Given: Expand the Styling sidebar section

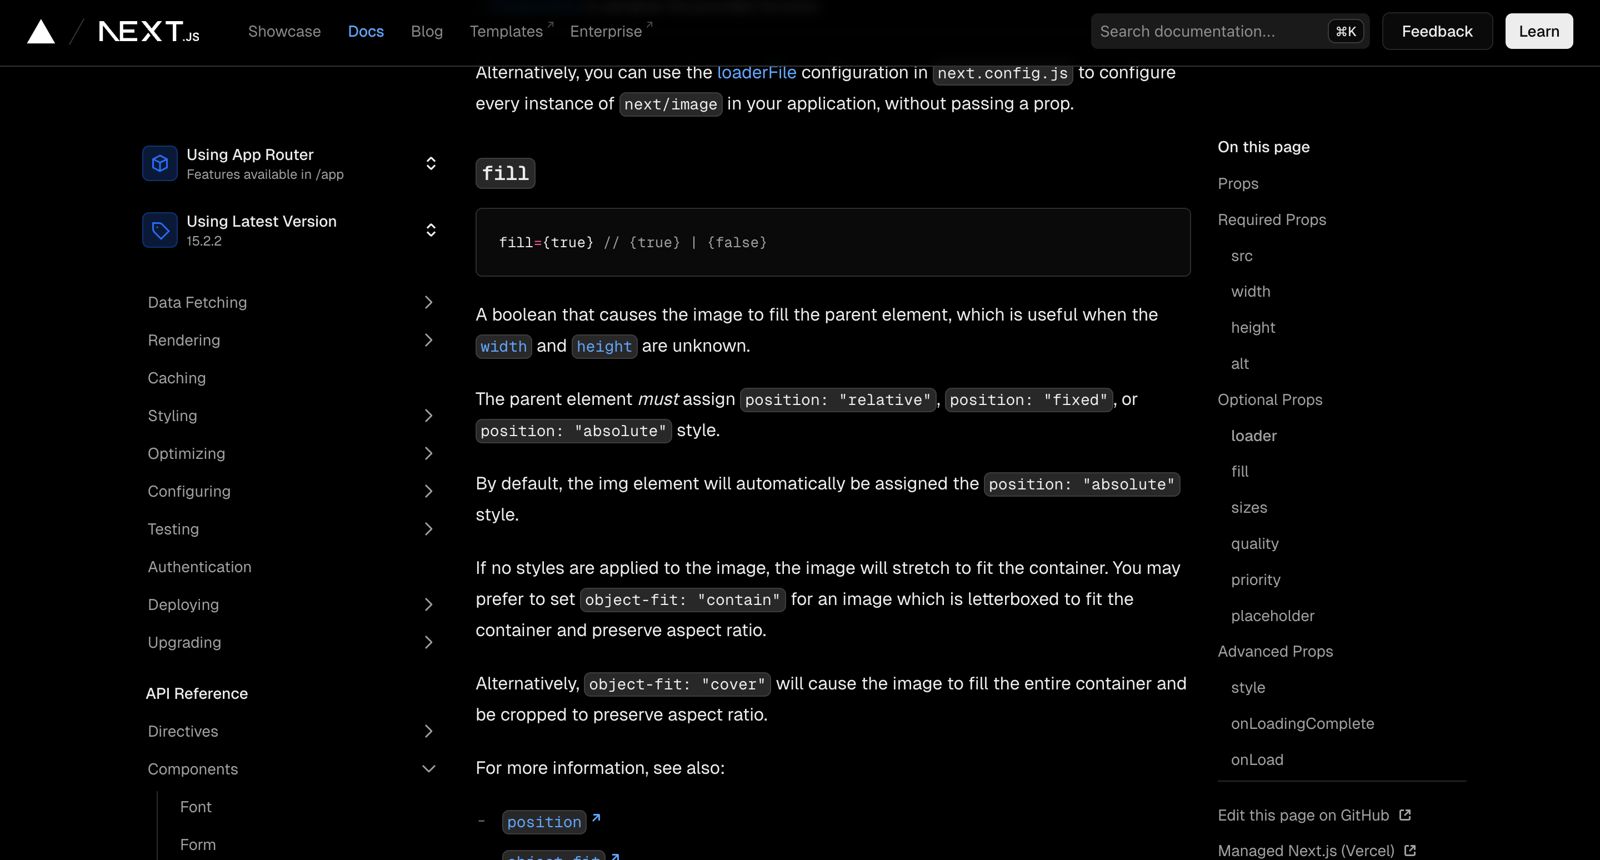Looking at the screenshot, I should [428, 416].
